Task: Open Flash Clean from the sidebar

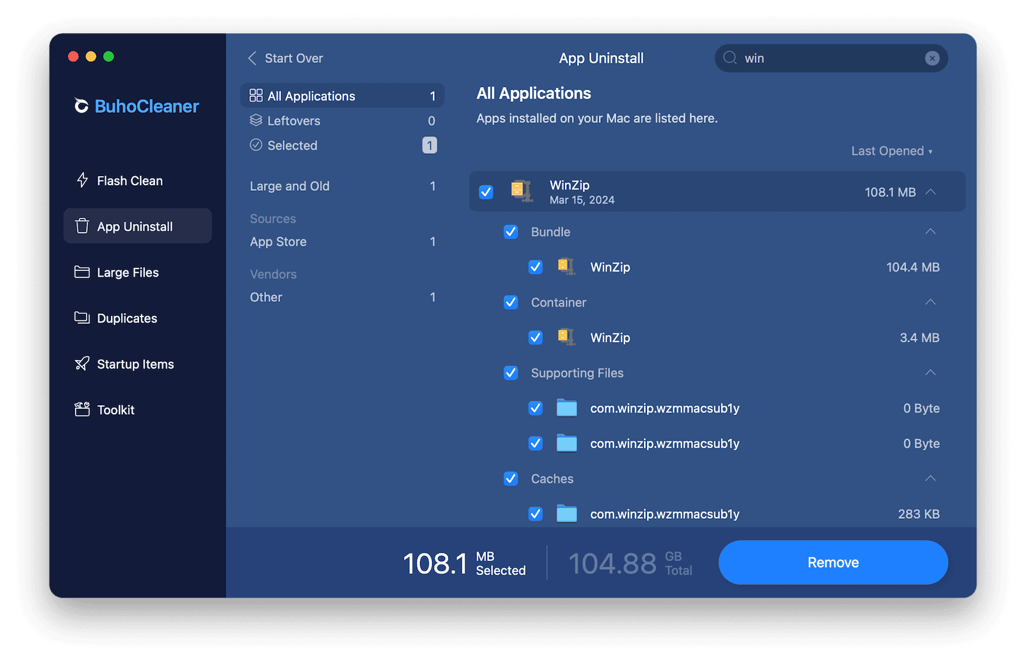Action: click(138, 181)
